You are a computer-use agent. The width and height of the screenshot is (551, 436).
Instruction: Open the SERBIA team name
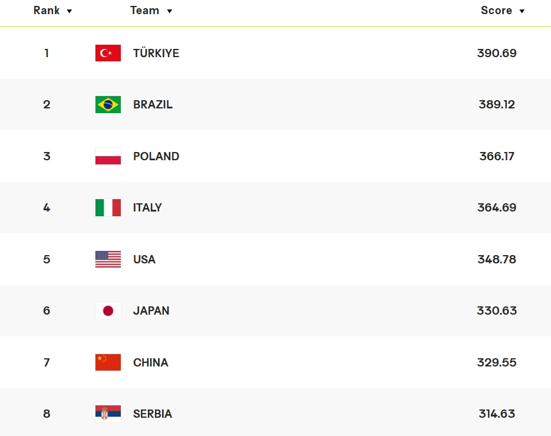[x=153, y=414]
